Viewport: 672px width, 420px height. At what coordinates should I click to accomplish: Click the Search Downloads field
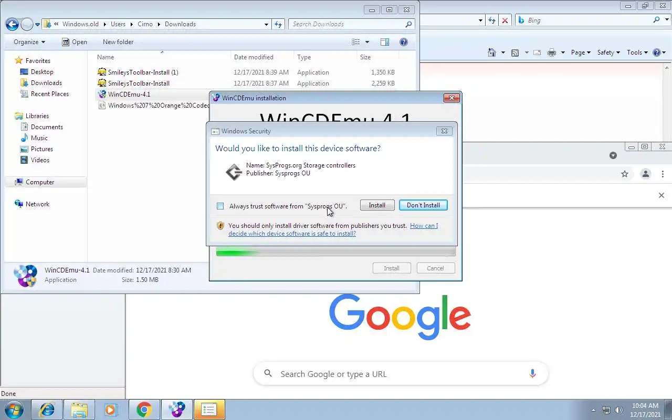(x=351, y=24)
